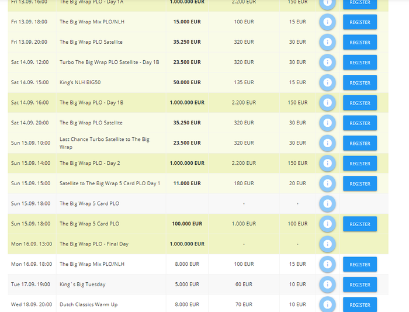Register for Mon 16.09 Big Wrap Mix PLO/NLH
The image size is (409, 312).
[x=360, y=265]
